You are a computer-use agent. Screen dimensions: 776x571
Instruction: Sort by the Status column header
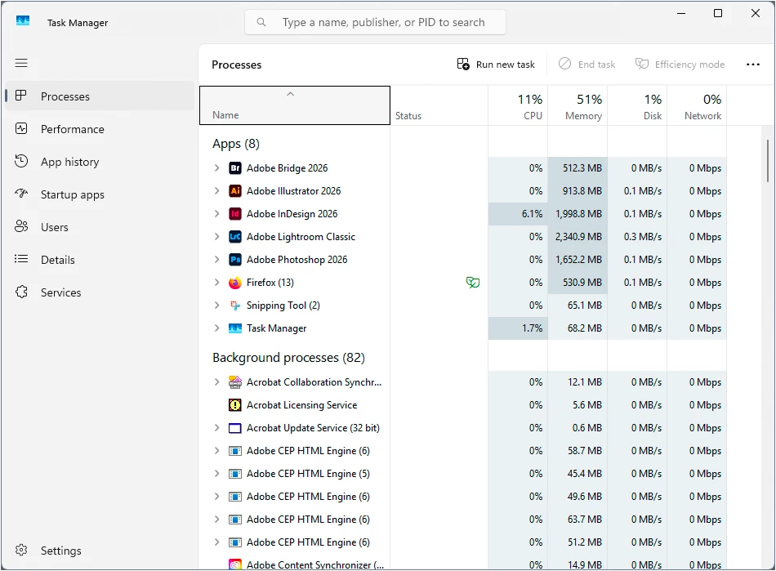[x=439, y=105]
